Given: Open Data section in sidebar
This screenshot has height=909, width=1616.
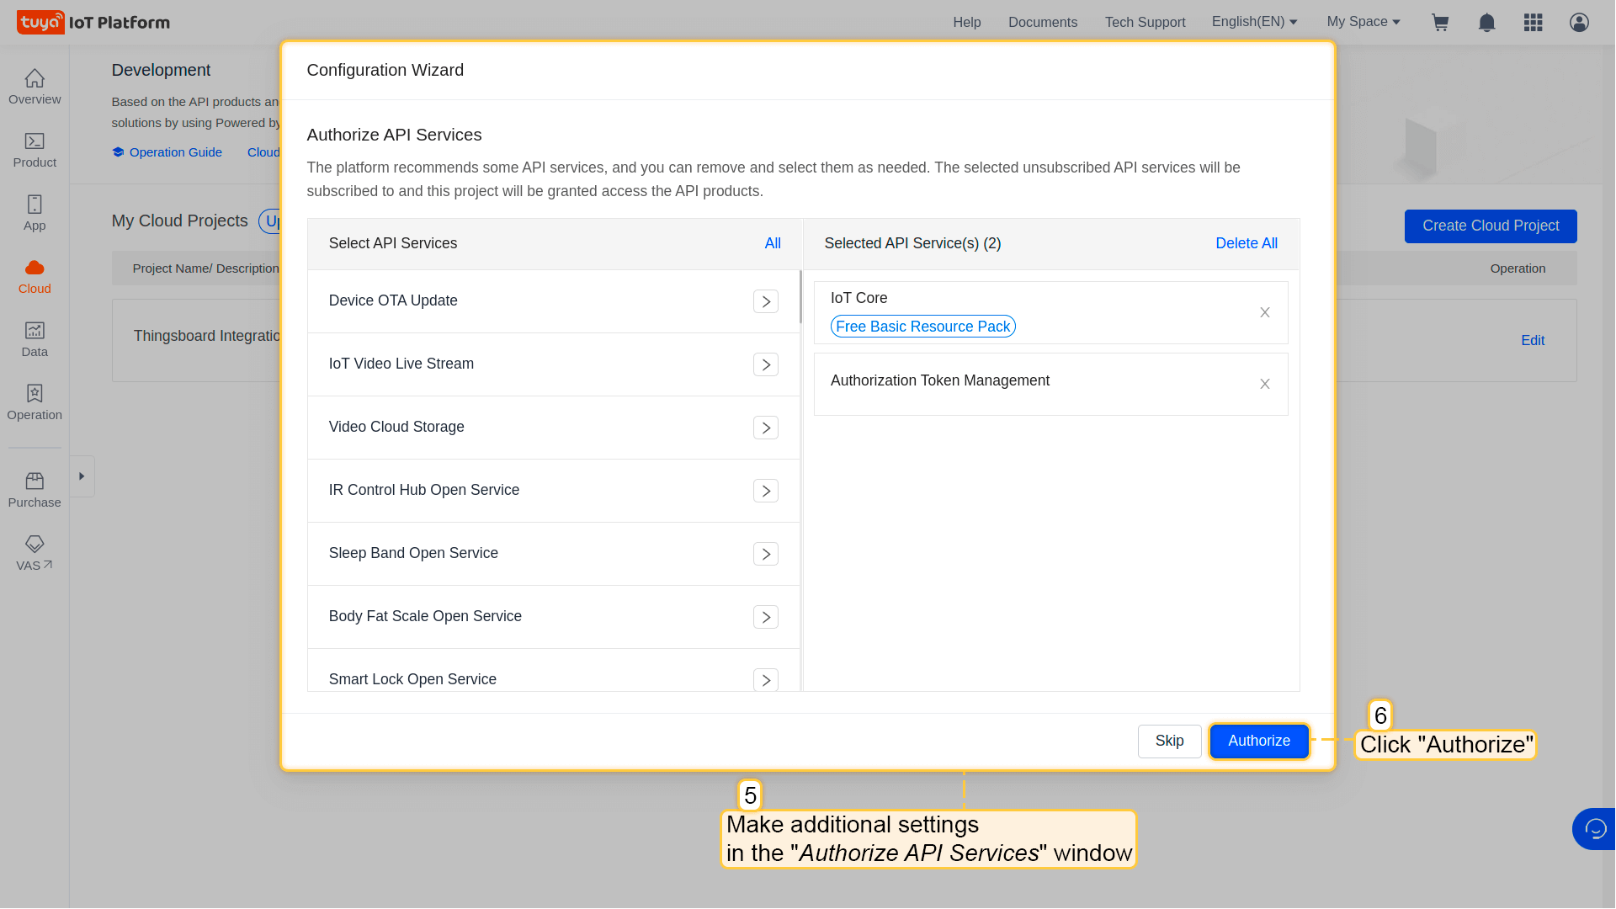Looking at the screenshot, I should pos(35,339).
